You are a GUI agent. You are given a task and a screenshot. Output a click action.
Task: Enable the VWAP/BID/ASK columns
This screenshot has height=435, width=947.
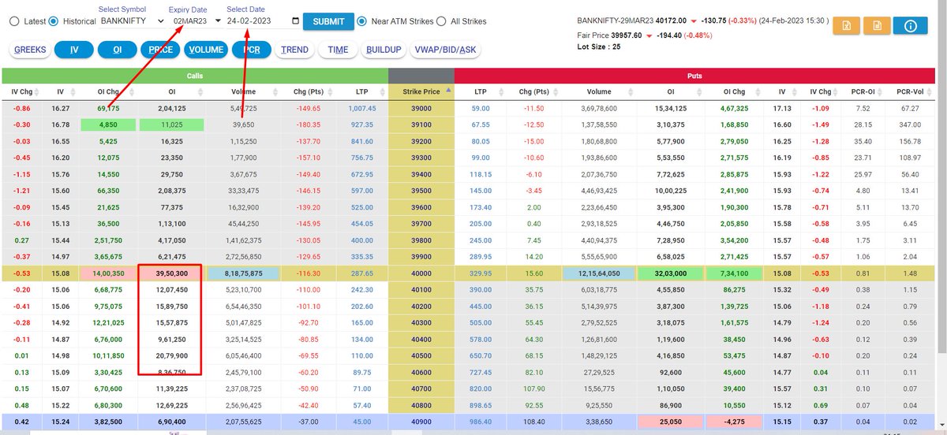point(444,50)
